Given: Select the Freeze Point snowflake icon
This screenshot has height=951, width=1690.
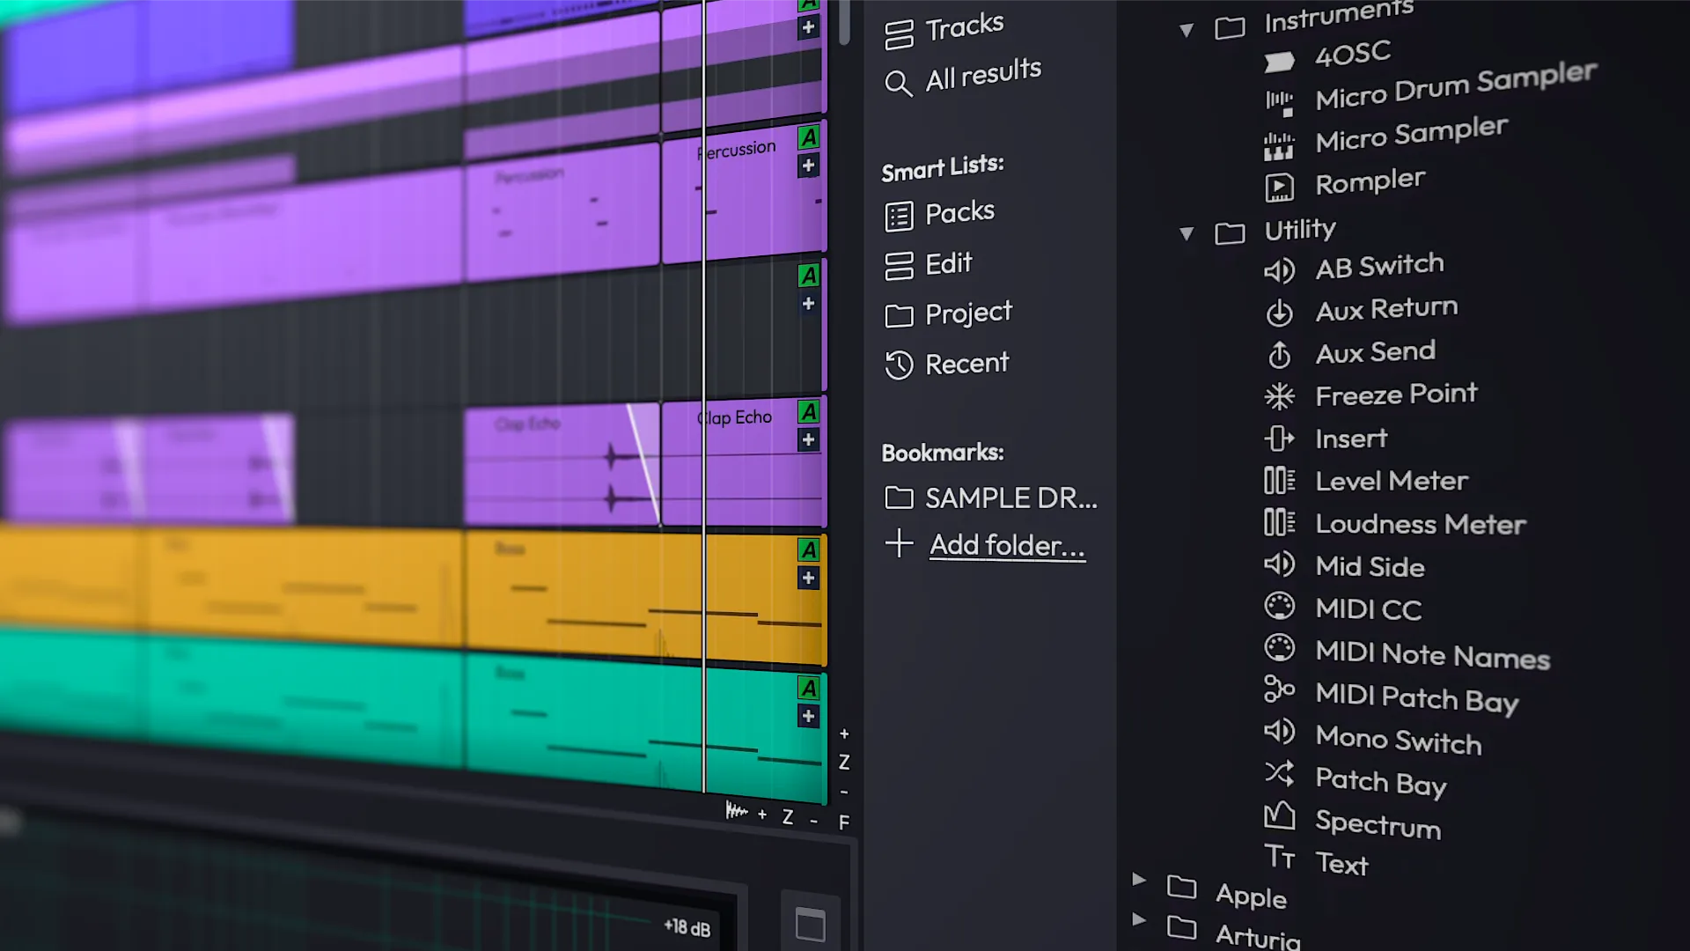Looking at the screenshot, I should 1279,397.
